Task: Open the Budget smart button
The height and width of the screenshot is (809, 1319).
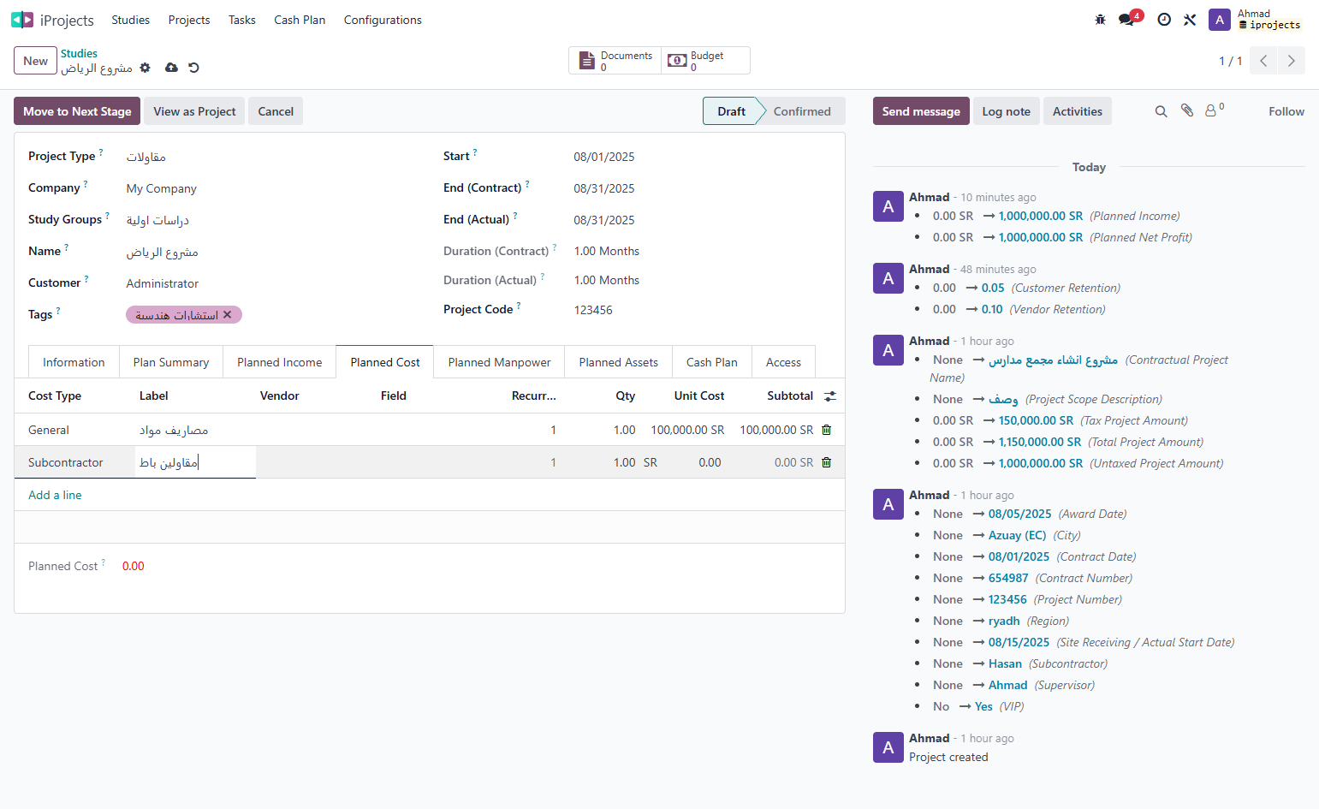Action: [706, 61]
